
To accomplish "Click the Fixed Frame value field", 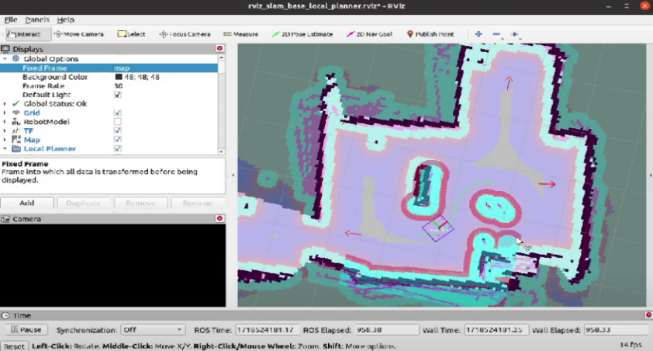I will 163,68.
